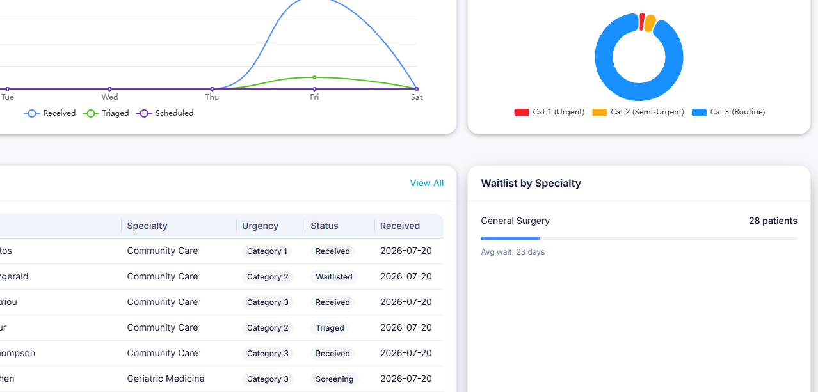Click the Sat data point on the chart
The image size is (818, 392).
417,89
